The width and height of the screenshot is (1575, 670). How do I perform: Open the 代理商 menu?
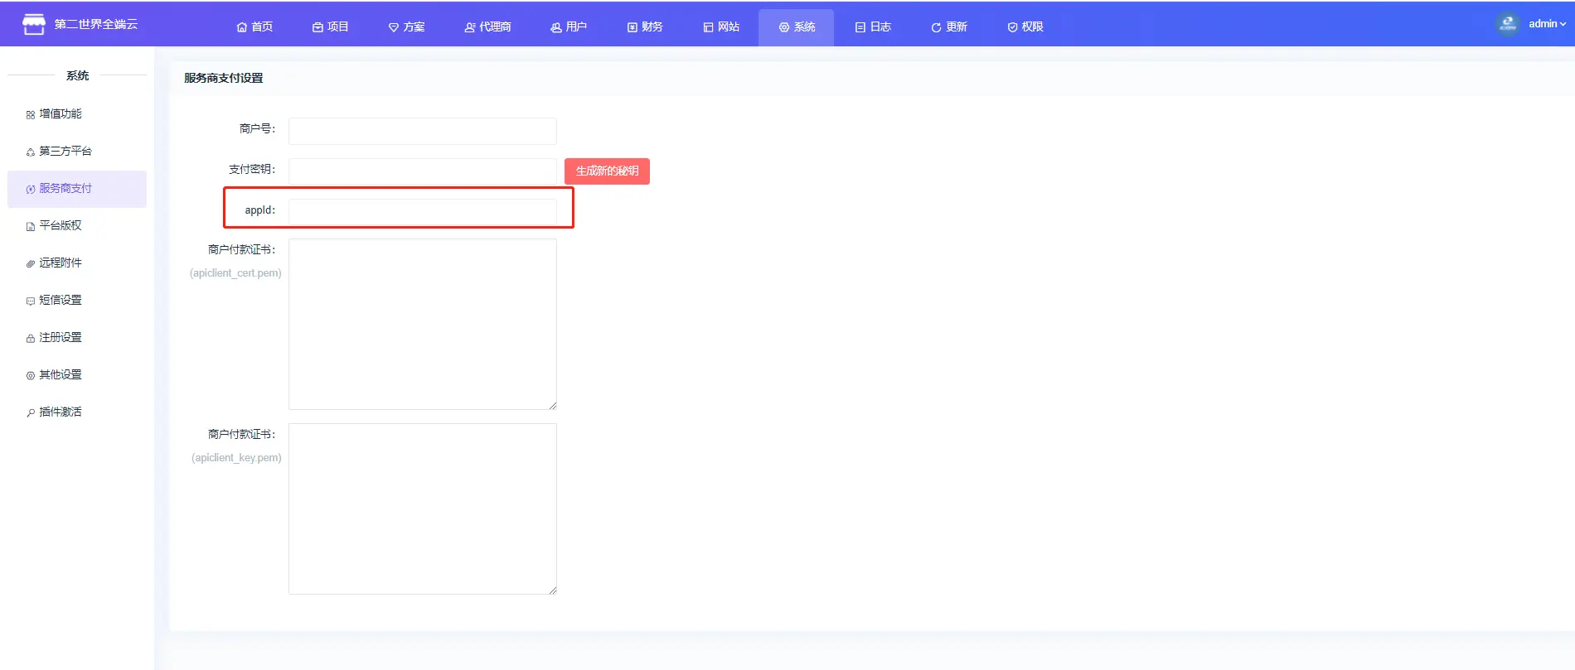click(487, 27)
